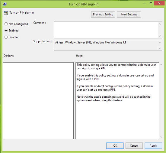Click Supported on box up arrow
This screenshot has width=166, height=153.
coord(160,43)
